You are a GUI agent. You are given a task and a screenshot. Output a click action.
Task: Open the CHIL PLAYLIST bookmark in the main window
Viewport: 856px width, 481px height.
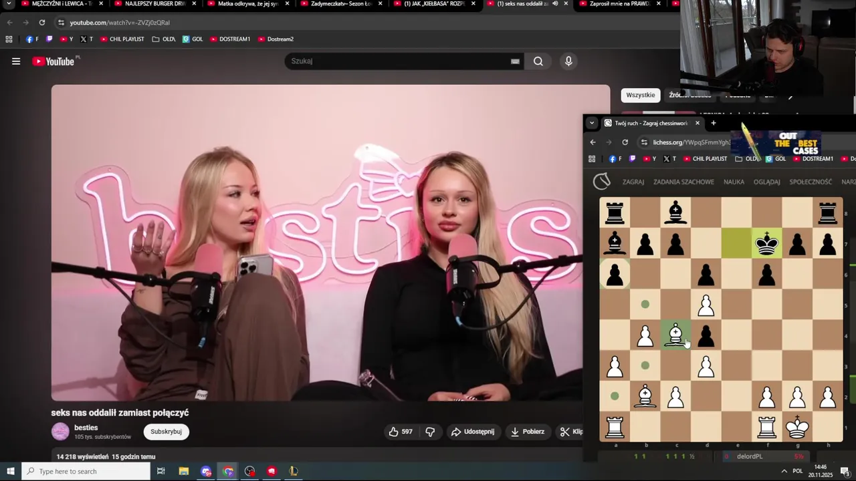tap(122, 39)
